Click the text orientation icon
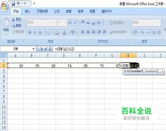The height and width of the screenshot is (131, 166). 99,23
